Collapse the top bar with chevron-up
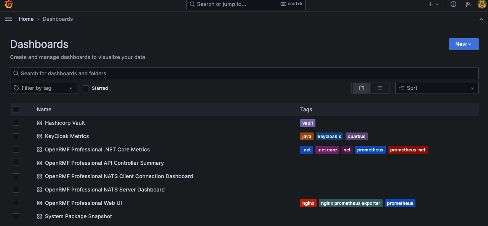 pyautogui.click(x=481, y=19)
